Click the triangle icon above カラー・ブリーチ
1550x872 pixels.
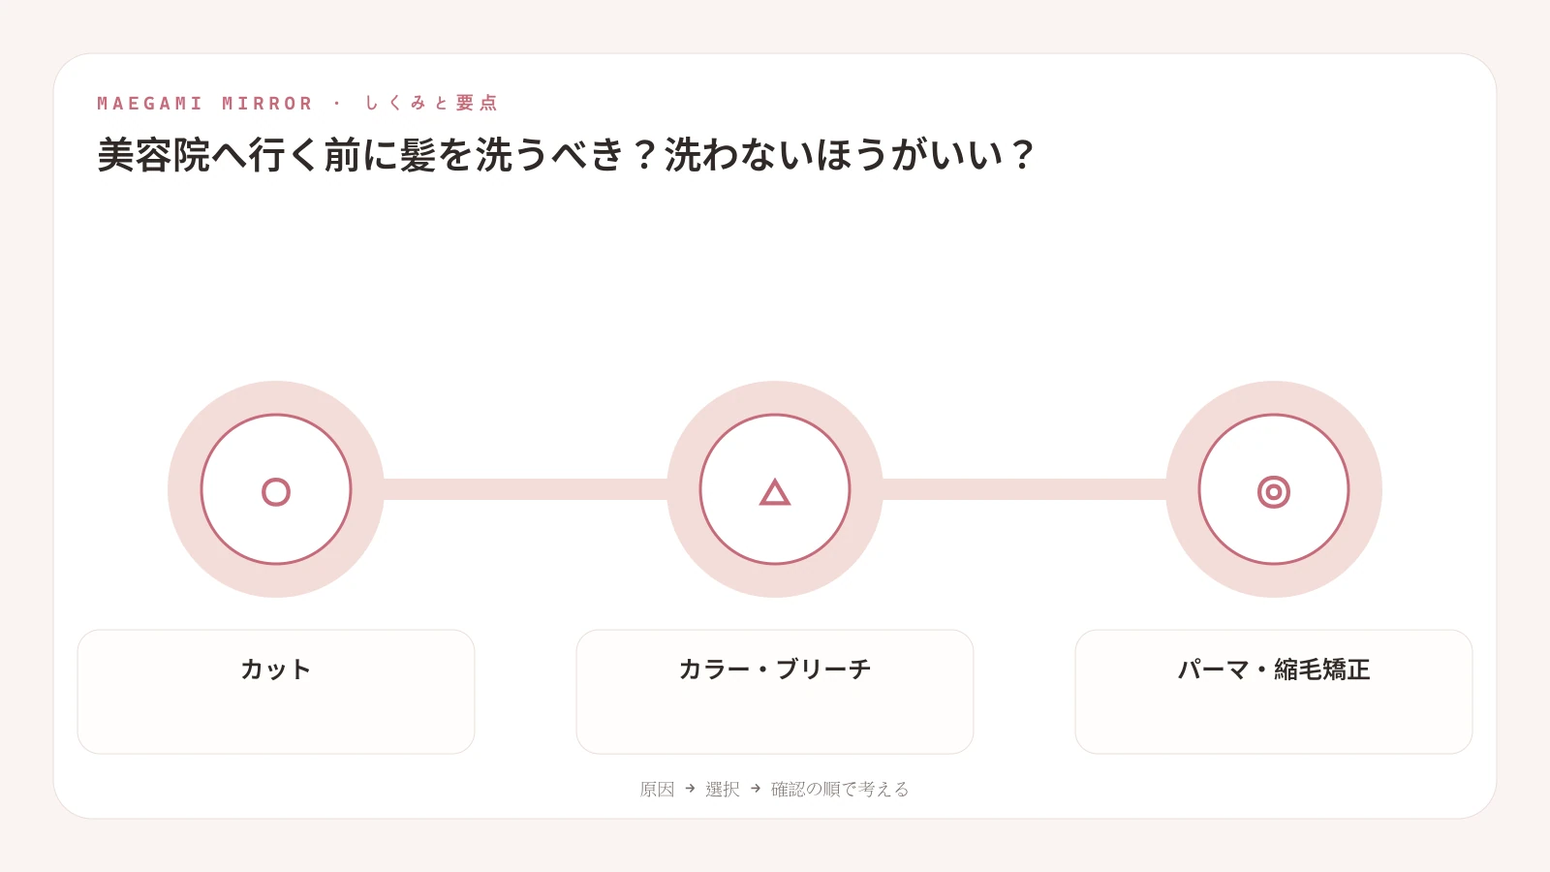pyautogui.click(x=775, y=492)
